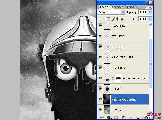Switch to the Paths tab
This screenshot has width=162, height=120.
tap(130, 7)
